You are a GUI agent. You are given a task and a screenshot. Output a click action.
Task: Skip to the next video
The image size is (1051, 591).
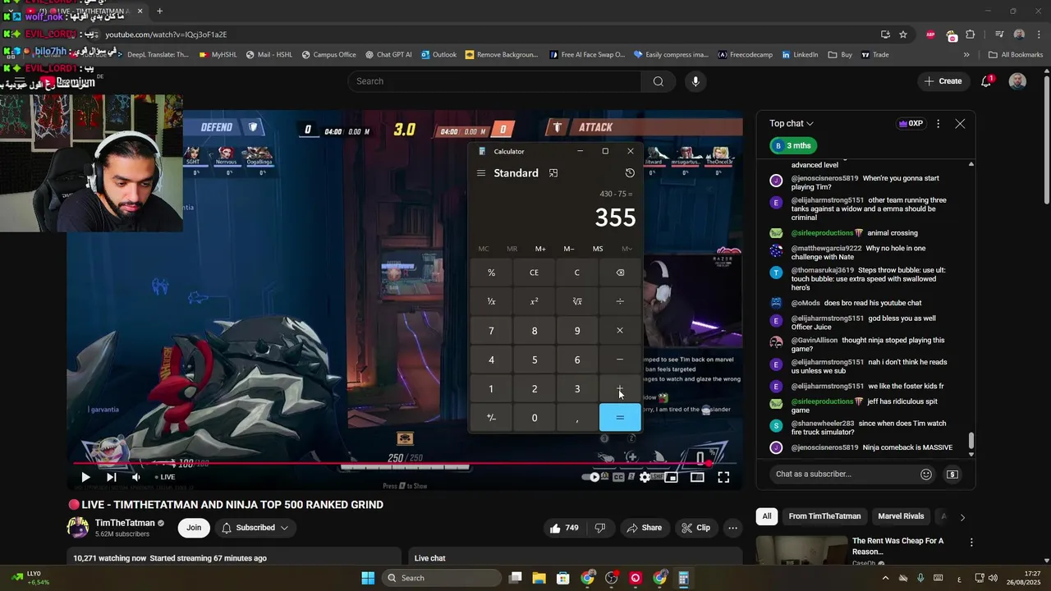(x=112, y=477)
